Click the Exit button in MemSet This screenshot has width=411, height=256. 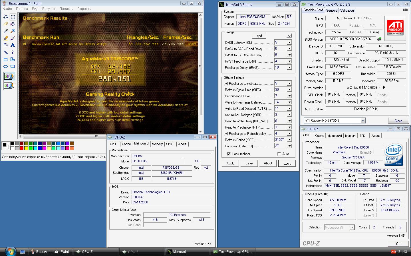coord(287,163)
